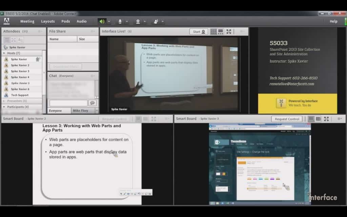Toggle the grid view in Interface Live pod
The width and height of the screenshot is (347, 217).
click(x=213, y=32)
